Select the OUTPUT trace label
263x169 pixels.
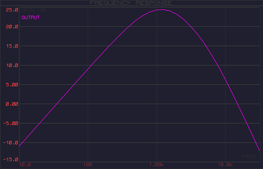pyautogui.click(x=31, y=17)
